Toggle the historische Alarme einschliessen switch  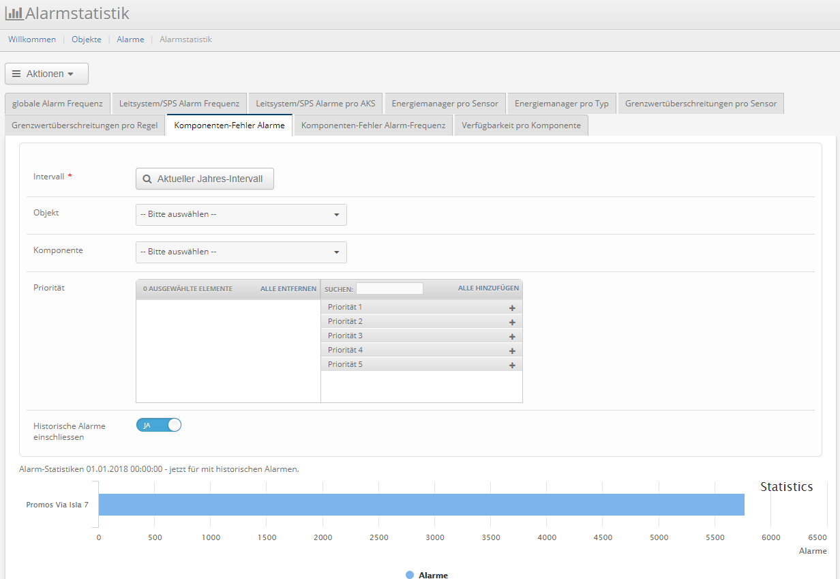tap(159, 425)
